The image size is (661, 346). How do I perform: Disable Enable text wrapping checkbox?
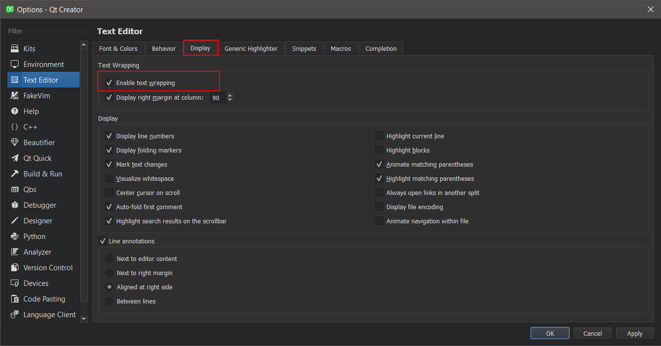(x=109, y=83)
